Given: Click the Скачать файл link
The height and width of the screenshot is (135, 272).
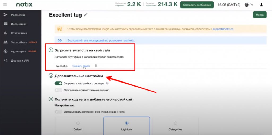Looking at the screenshot, I should pos(81,66).
